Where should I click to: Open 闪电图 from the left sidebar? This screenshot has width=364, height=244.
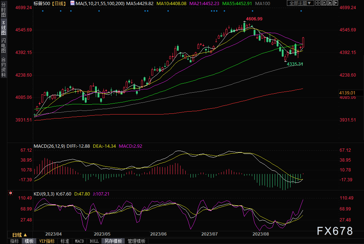point(3,45)
